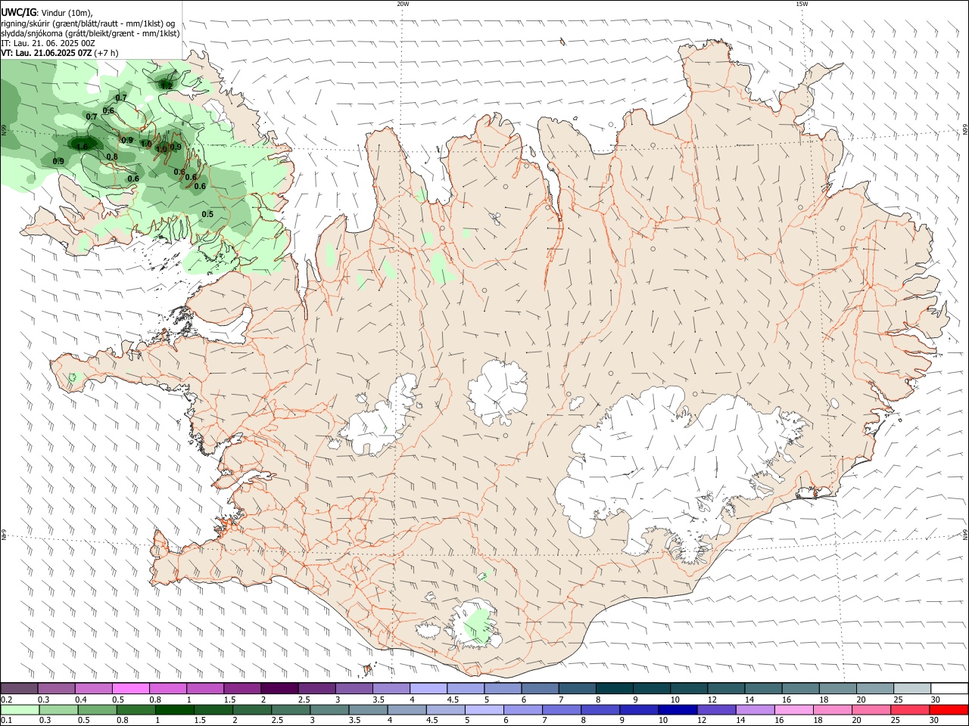Click the deep blue bottom swatch between 10 and 12
Screen dimensions: 969x726
coord(677,709)
